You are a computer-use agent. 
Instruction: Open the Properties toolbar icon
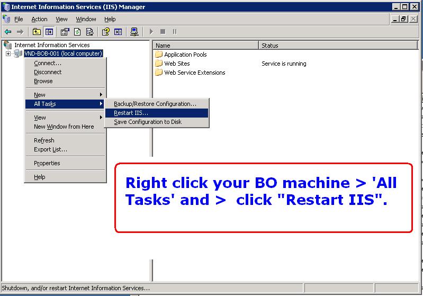tap(65, 32)
